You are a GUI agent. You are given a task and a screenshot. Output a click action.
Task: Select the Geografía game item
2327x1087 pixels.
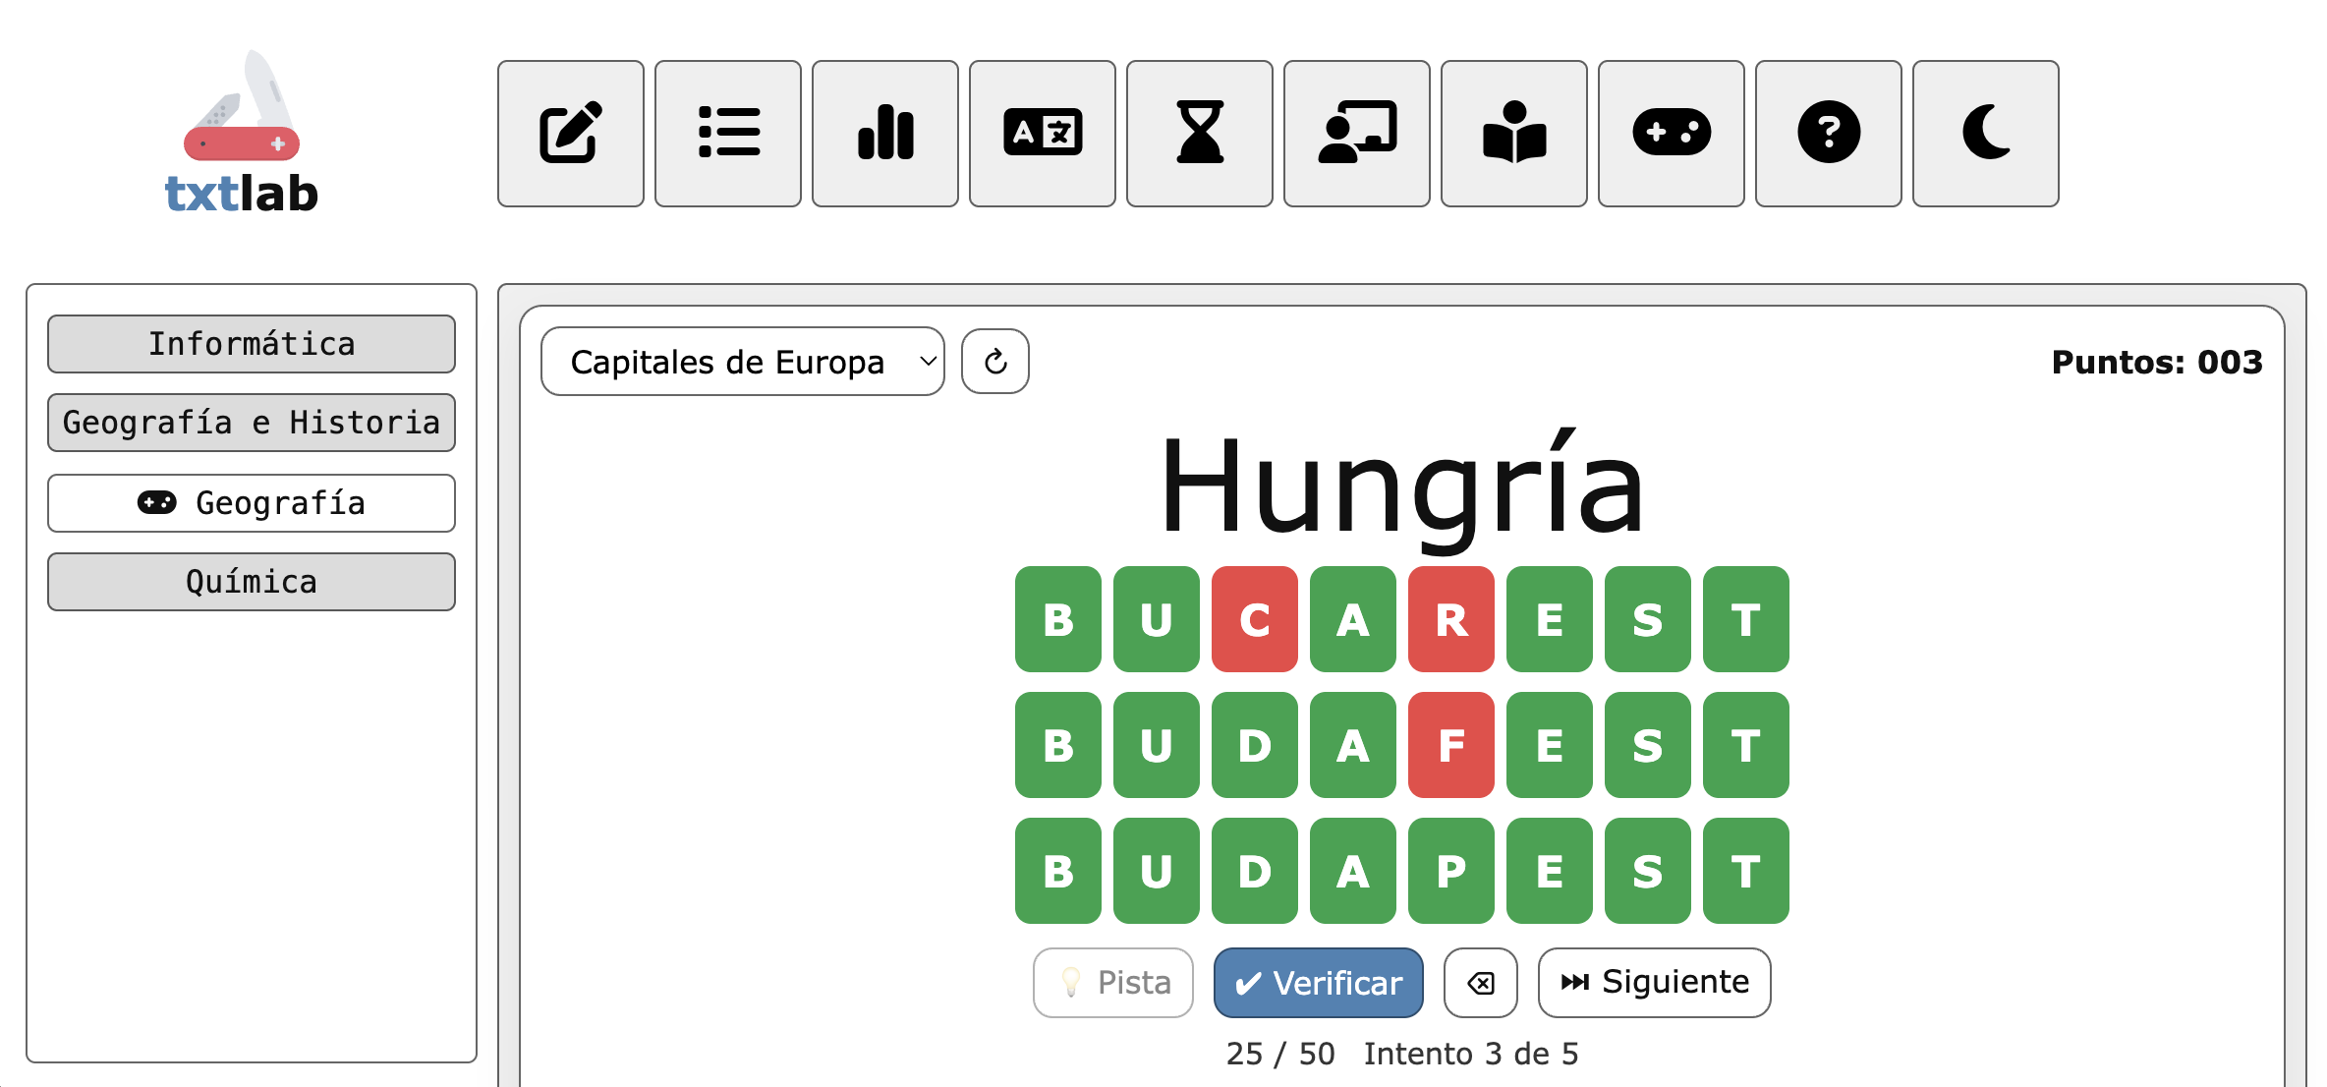click(x=252, y=503)
